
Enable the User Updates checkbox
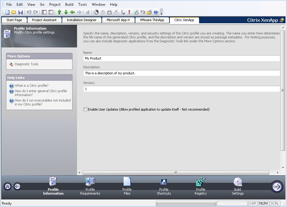(x=85, y=109)
